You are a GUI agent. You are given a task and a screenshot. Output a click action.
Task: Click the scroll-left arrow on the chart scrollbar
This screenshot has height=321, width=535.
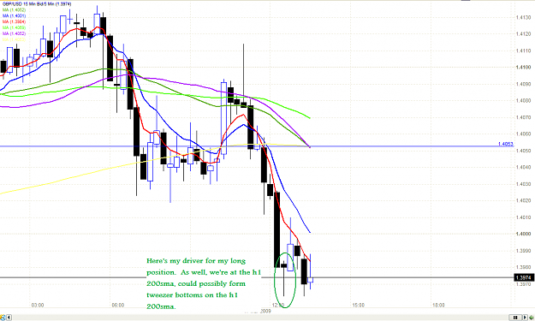coord(9,318)
